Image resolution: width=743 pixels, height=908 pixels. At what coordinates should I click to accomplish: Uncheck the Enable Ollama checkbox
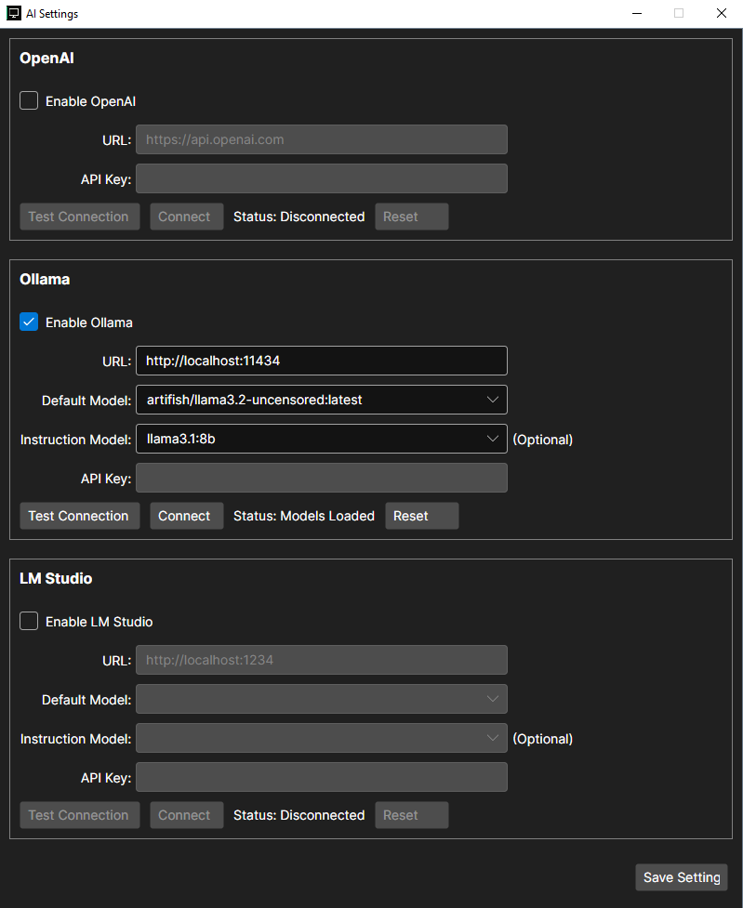29,322
